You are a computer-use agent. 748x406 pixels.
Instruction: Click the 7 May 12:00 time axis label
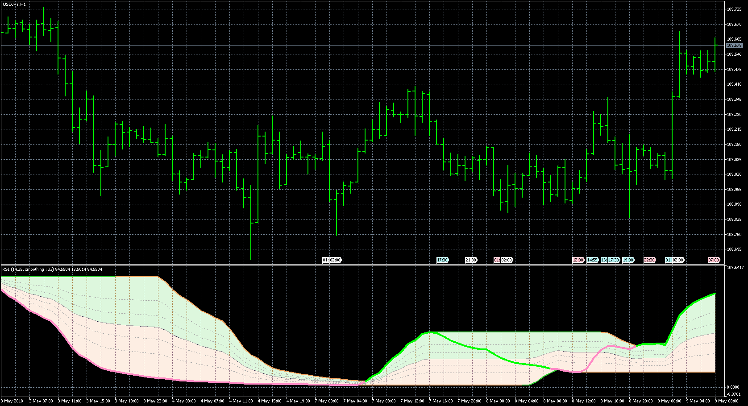click(412, 401)
